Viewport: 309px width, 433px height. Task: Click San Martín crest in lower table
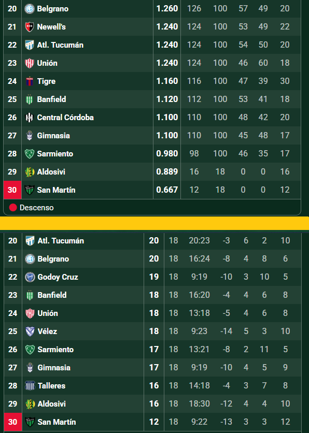tap(30, 422)
